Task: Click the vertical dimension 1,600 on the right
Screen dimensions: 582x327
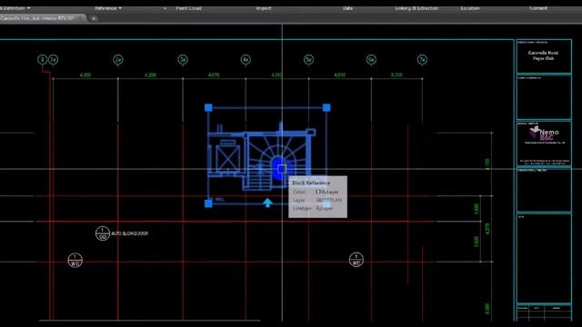Action: pos(477,208)
